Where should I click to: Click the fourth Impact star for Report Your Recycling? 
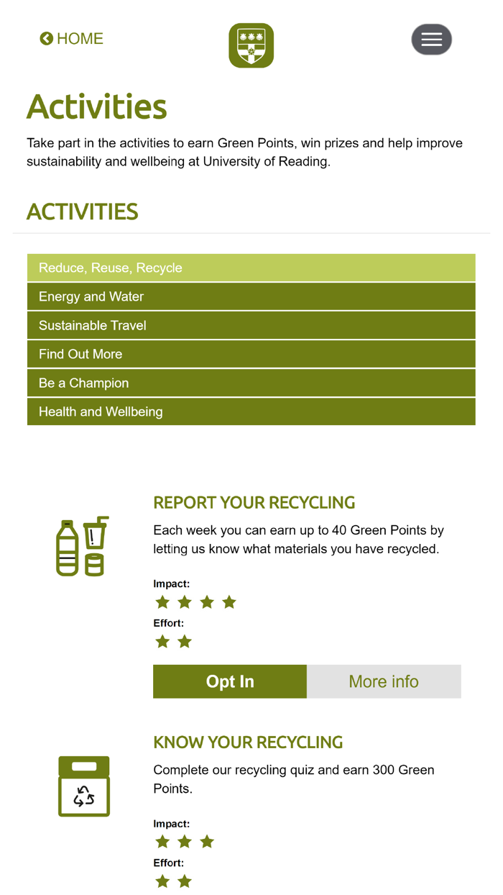point(229,602)
